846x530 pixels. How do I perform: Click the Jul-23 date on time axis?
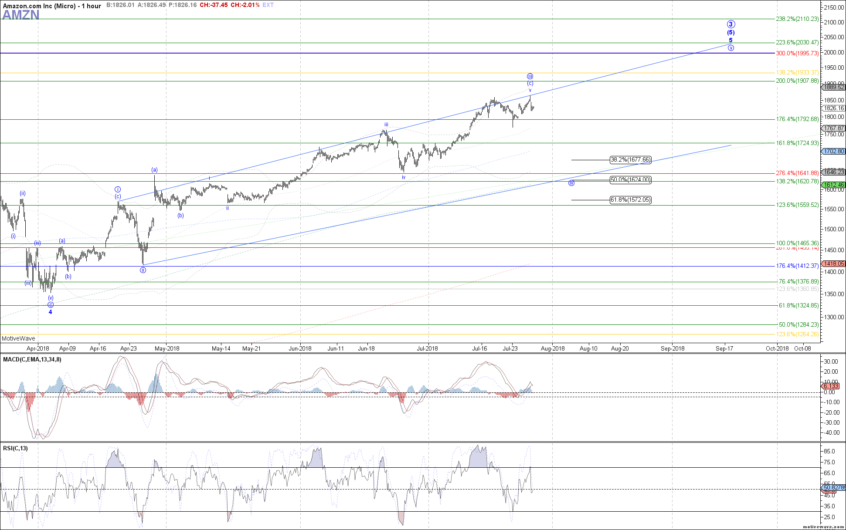click(x=510, y=348)
